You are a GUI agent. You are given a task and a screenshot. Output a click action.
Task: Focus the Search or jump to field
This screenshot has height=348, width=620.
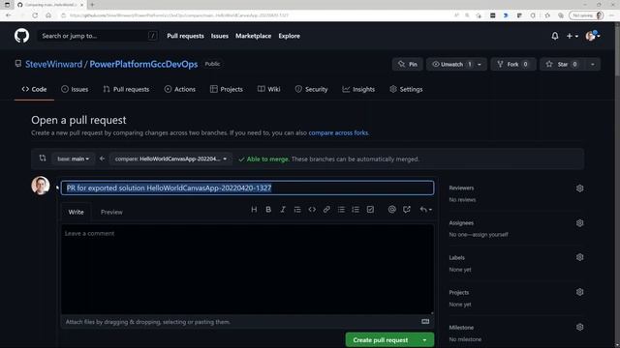[x=98, y=36]
